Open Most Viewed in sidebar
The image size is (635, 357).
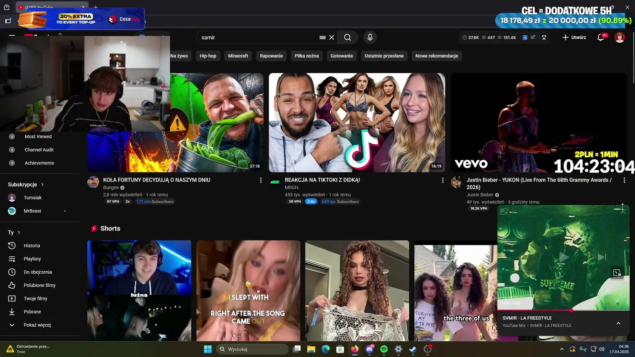[38, 136]
